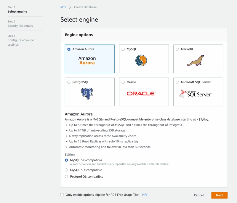Viewport: 237px width, 203px height.
Task: Select the MySQL engine radio button
Action: [x=123, y=49]
